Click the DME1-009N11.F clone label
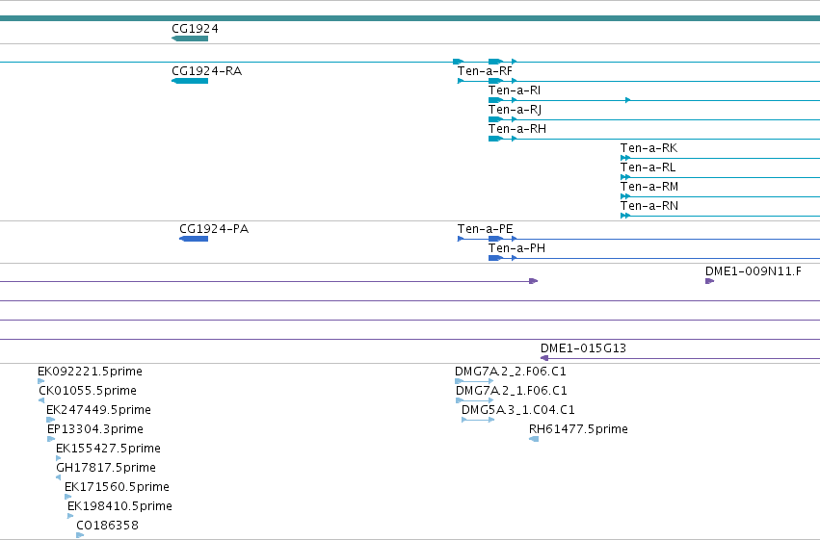The height and width of the screenshot is (540, 820). [754, 271]
